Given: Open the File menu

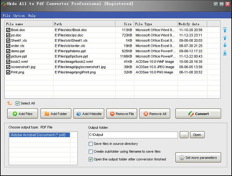Looking at the screenshot, I should click(6, 16).
